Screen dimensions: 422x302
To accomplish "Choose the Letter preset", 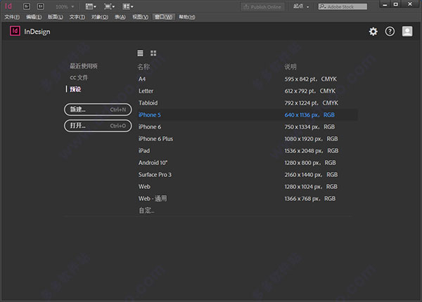I will pos(248,91).
